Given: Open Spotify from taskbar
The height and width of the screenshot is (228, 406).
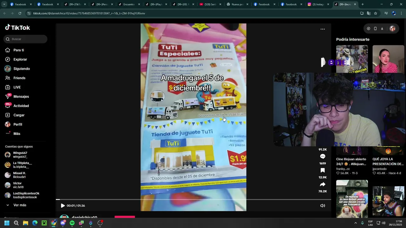Looking at the screenshot, I should 72,223.
